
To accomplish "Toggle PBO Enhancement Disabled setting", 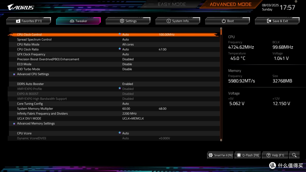I will pos(128,59).
